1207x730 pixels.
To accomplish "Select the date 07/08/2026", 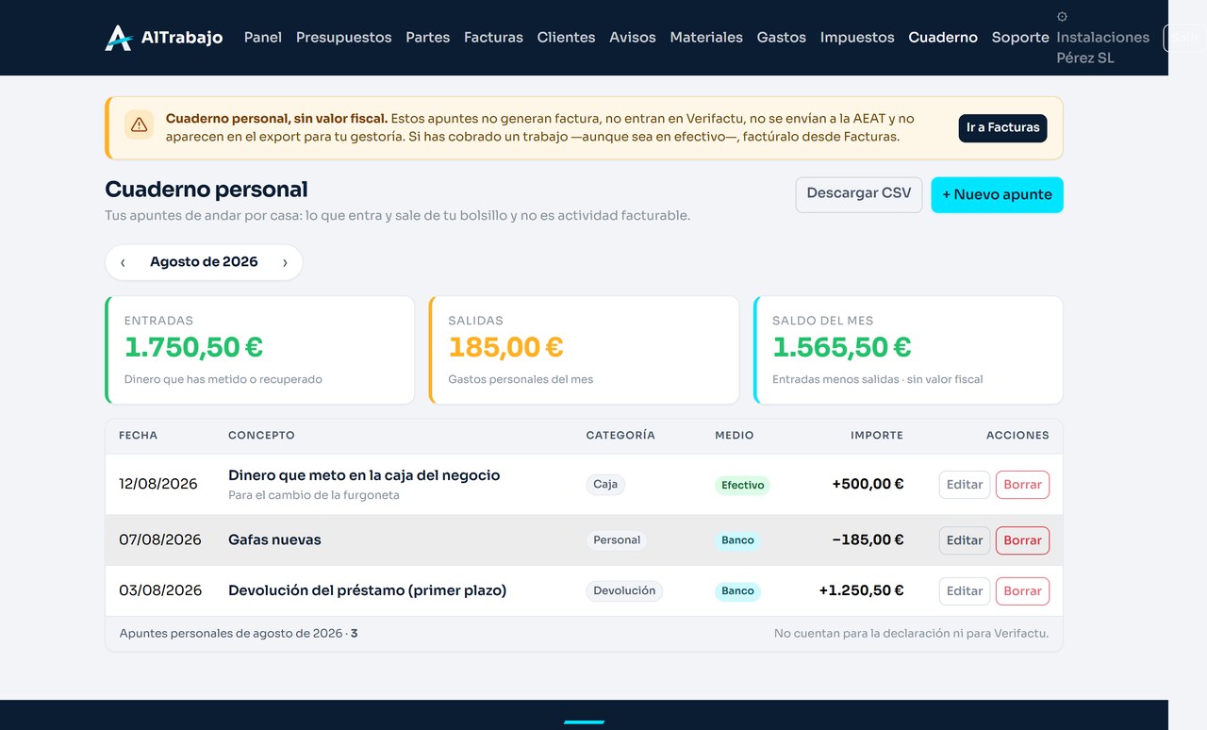I will [160, 540].
